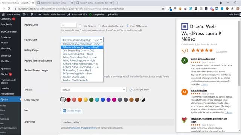Image resolution: width=241 pixels, height=135 pixels.
Task: Pick the orange color scheme swatch
Action: (x=80, y=100)
